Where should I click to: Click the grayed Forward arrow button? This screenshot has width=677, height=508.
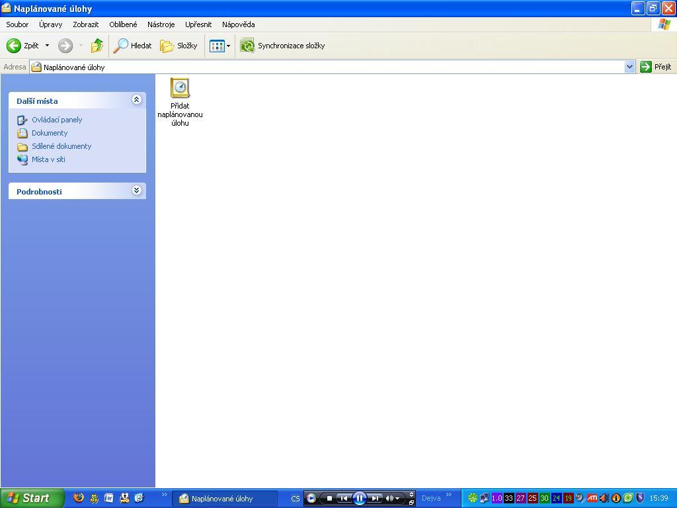[x=65, y=46]
